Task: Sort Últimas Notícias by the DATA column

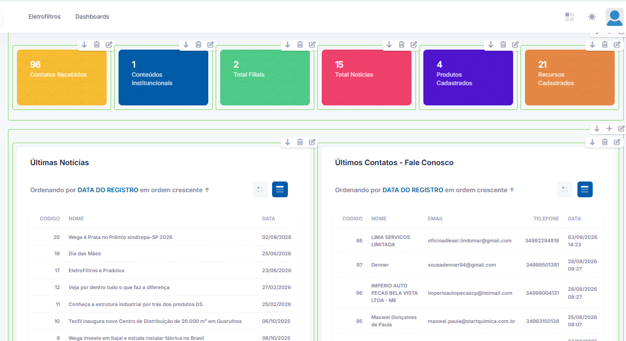Action: [x=268, y=219]
